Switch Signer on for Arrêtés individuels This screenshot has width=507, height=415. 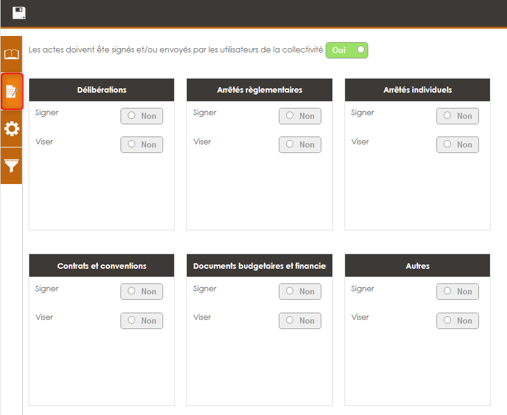click(457, 116)
